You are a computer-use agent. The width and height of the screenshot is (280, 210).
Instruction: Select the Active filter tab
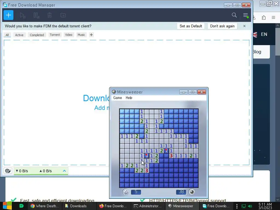click(x=19, y=35)
